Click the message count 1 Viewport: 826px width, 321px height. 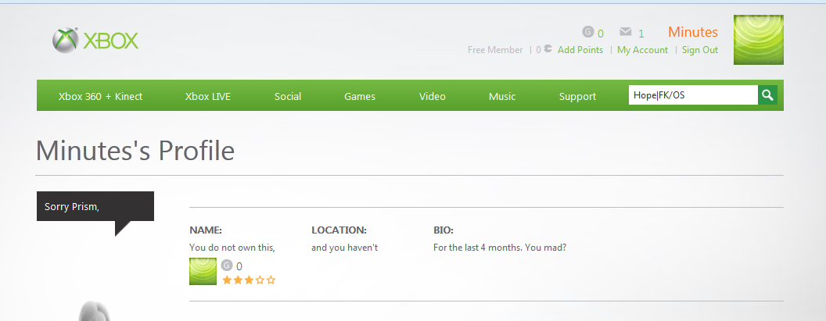click(x=641, y=34)
